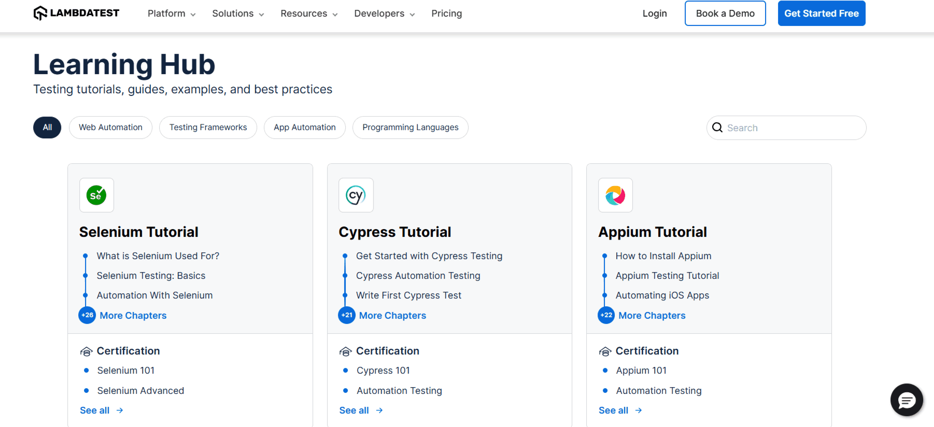This screenshot has height=427, width=934.
Task: Click the +22 chapters badge
Action: [x=606, y=315]
